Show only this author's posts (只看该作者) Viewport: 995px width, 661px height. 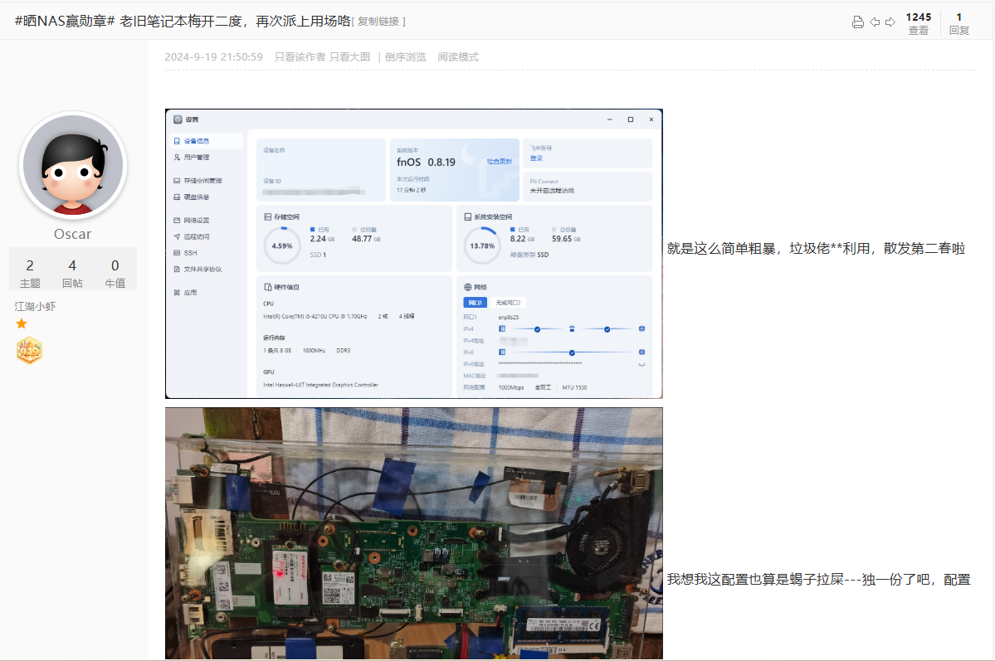(300, 57)
